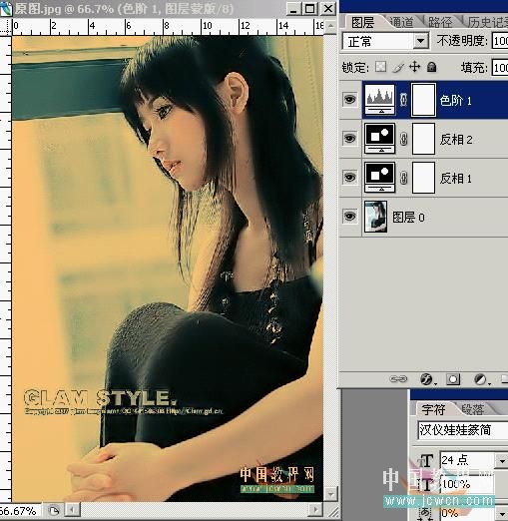Open the blend mode 正常 dropdown
The width and height of the screenshot is (508, 521).
pyautogui.click(x=420, y=41)
